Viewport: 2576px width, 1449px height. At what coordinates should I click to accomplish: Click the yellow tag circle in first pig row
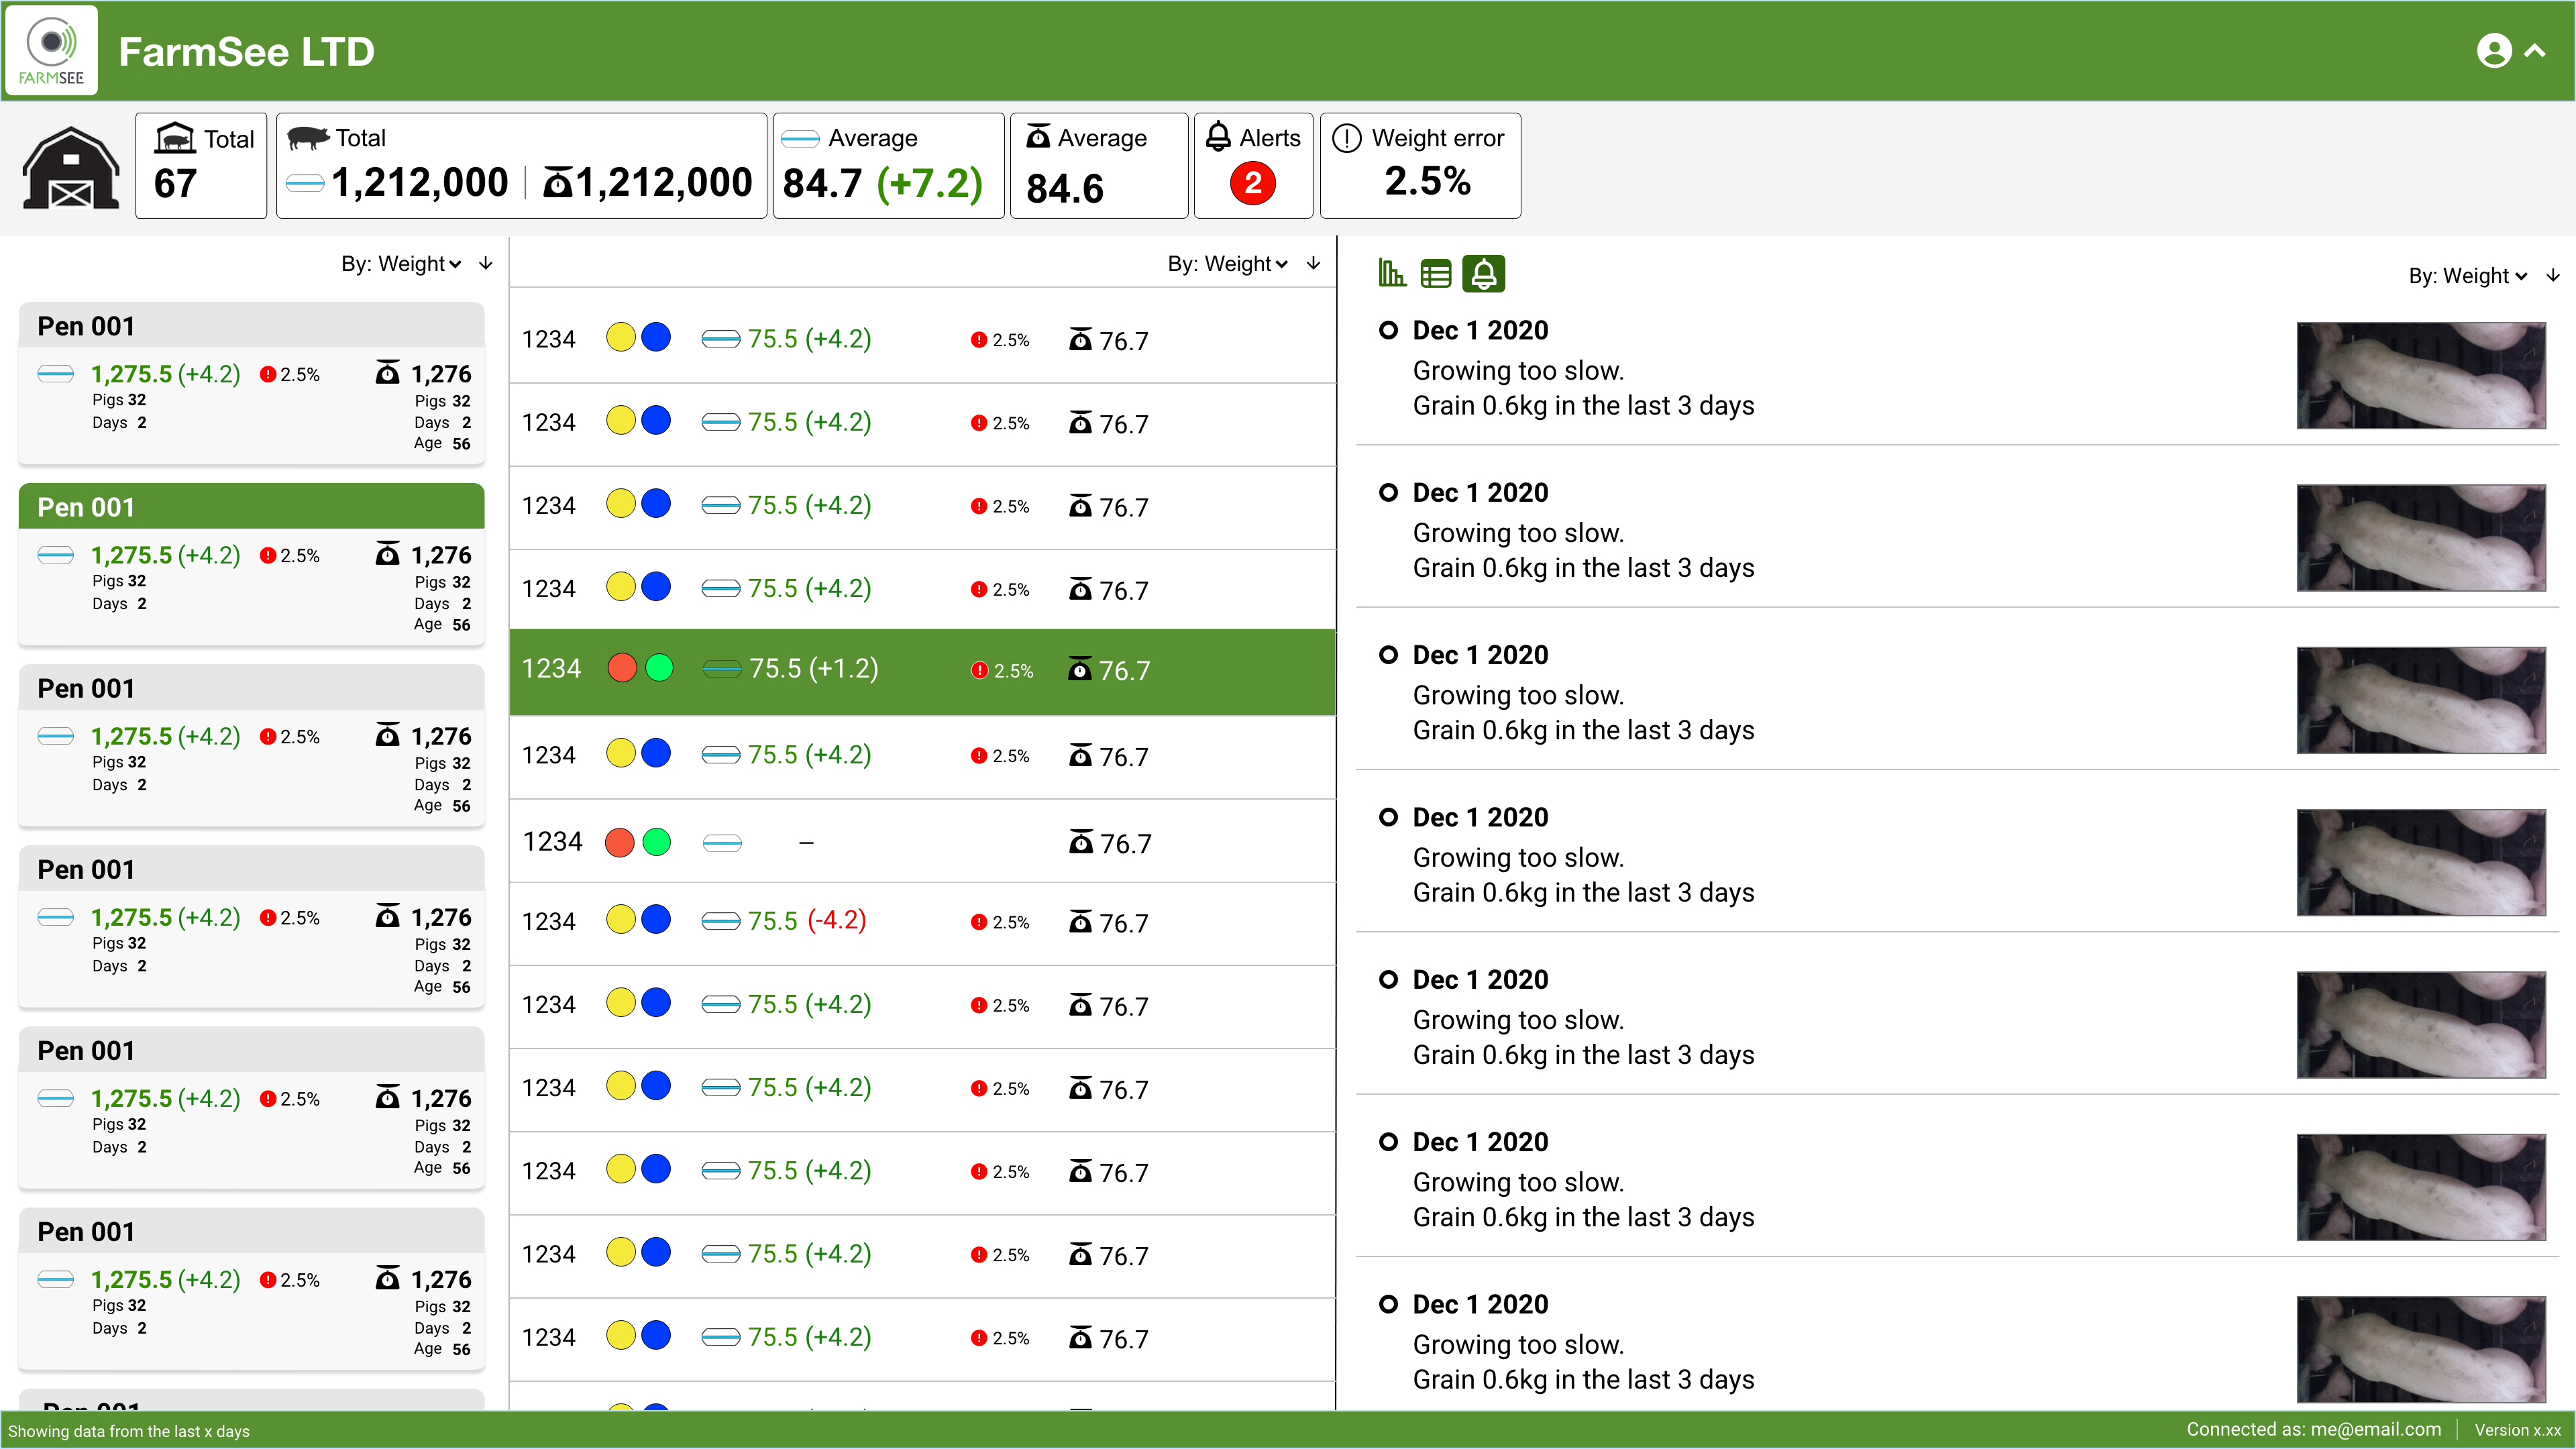[621, 337]
